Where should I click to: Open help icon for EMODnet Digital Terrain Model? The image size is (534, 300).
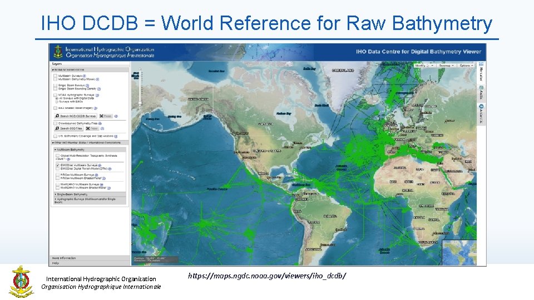pos(110,169)
